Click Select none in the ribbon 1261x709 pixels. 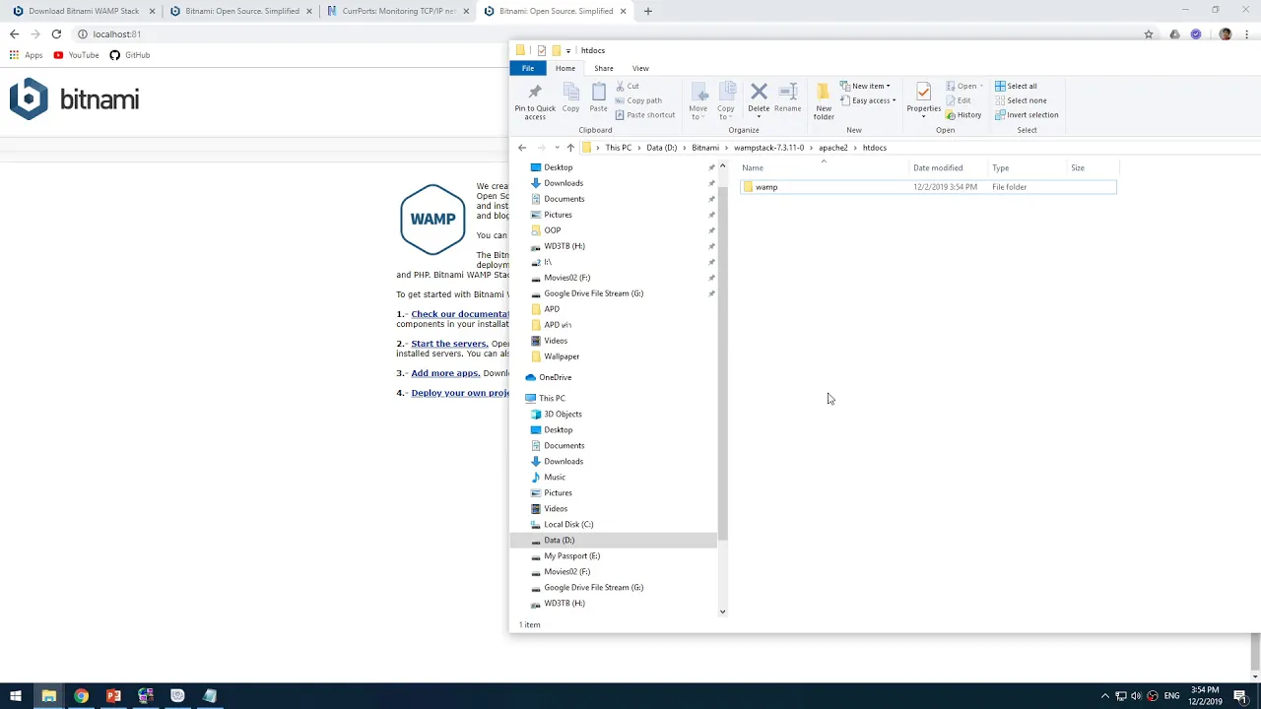click(1021, 100)
